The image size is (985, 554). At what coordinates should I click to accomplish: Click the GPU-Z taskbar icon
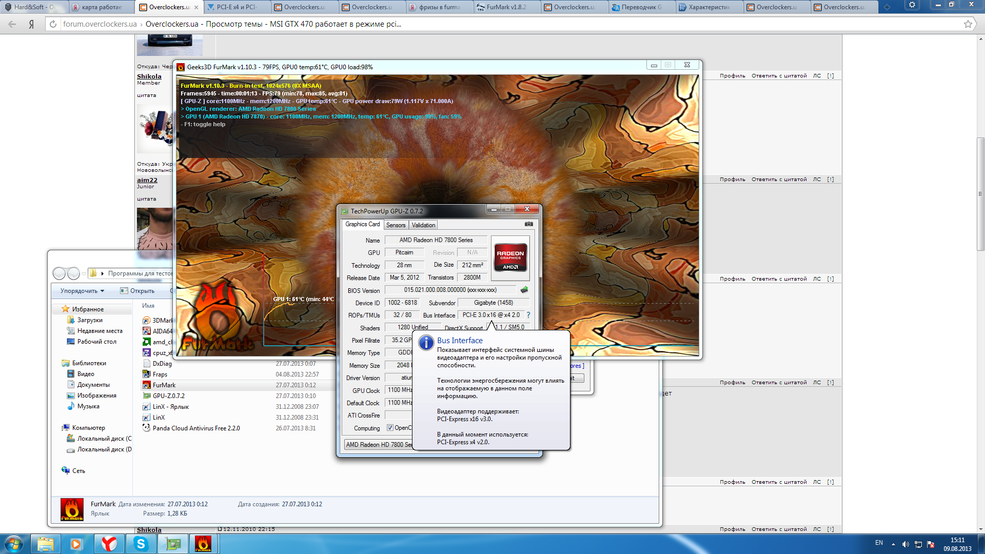(x=172, y=544)
